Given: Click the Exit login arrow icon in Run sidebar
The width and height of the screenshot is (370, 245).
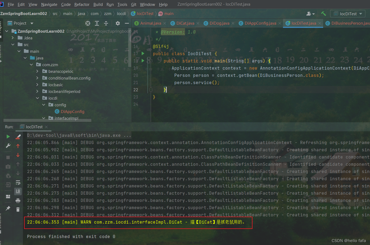Looking at the screenshot, I should [x=8, y=184].
